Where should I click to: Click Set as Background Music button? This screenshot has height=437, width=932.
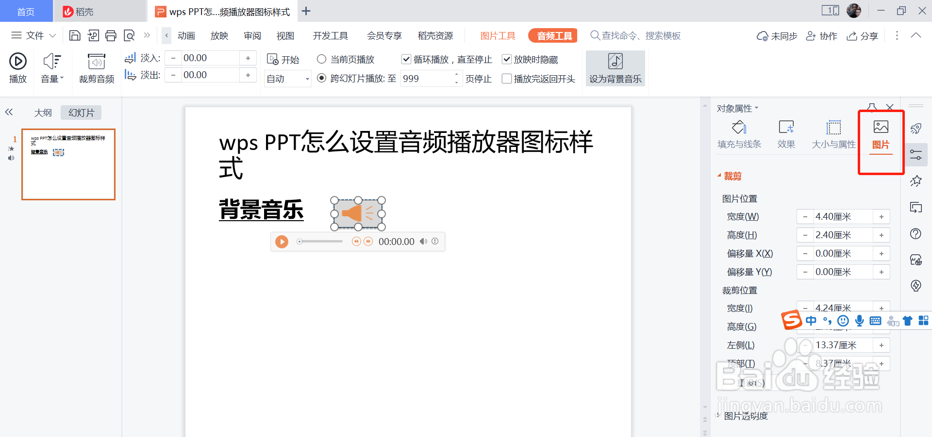click(615, 68)
